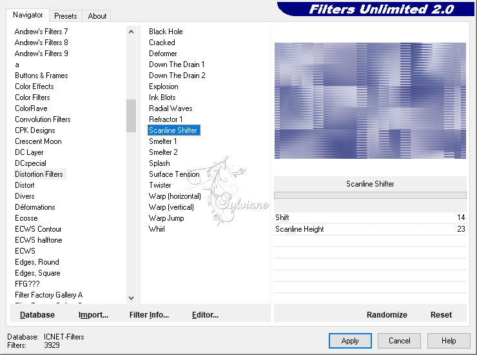Open the Help button

tap(449, 341)
